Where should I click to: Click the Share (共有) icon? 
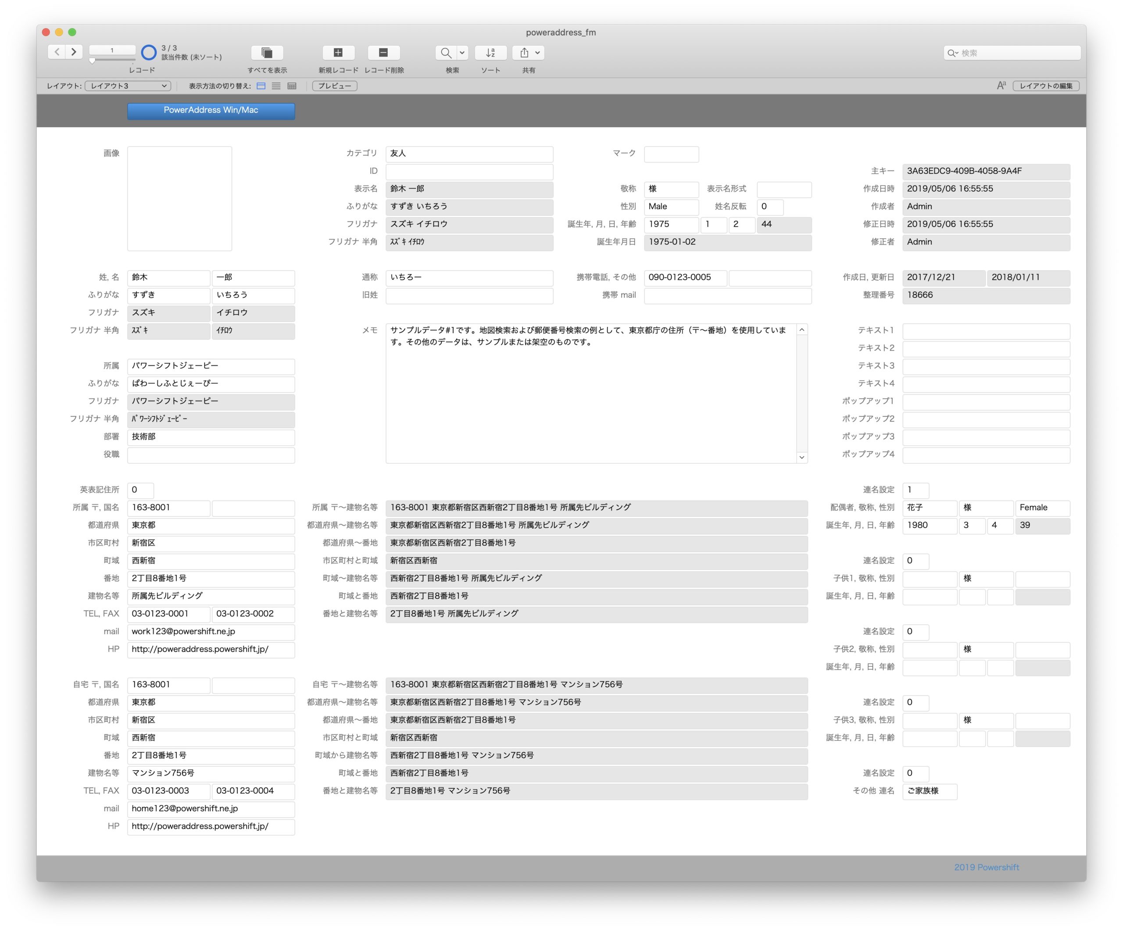click(524, 52)
